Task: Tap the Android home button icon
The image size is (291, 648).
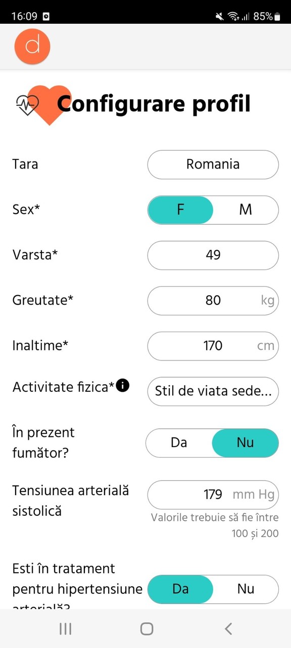Action: [x=147, y=629]
